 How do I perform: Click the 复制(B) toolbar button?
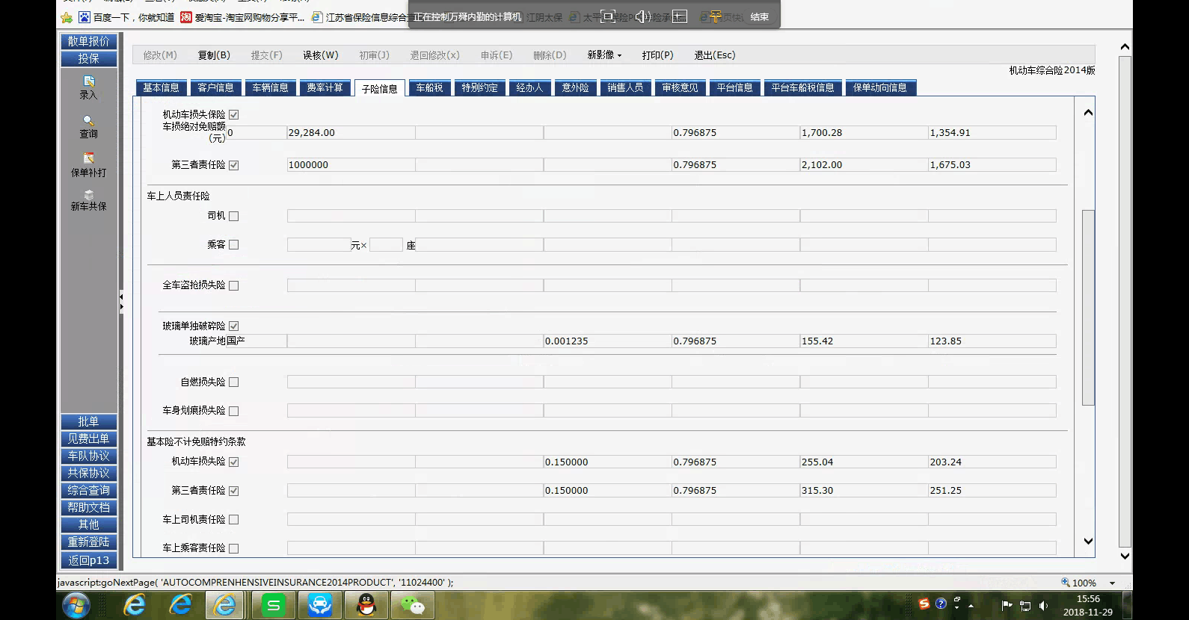214,55
